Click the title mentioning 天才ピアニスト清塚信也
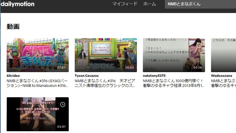The height and width of the screenshot is (133, 236). [105, 83]
